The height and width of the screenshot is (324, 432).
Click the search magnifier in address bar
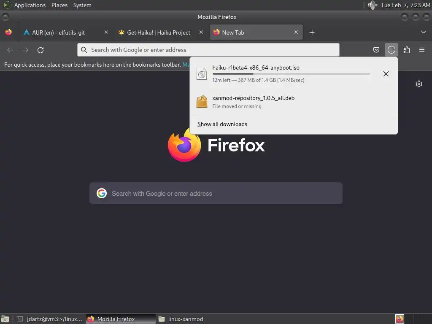coord(84,50)
